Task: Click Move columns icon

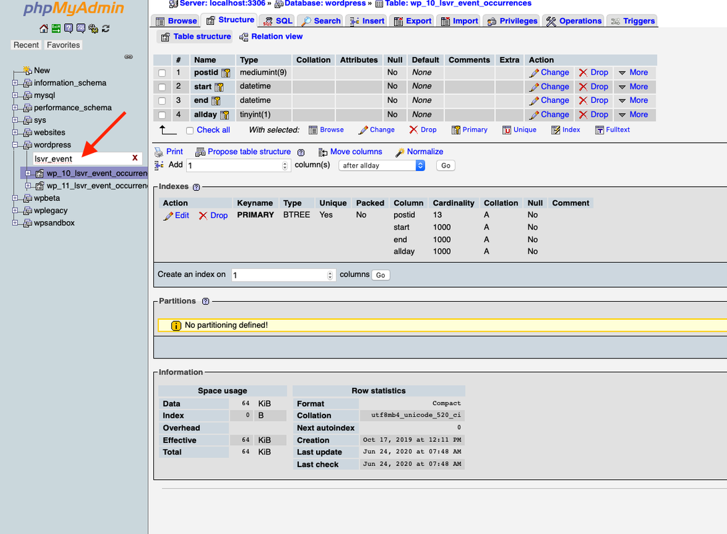Action: (x=323, y=152)
